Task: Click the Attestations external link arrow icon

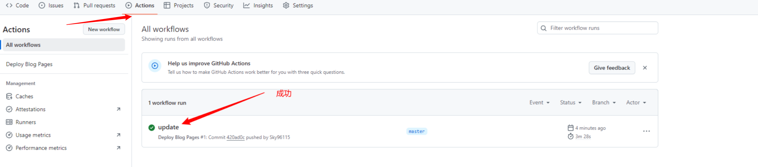Action: click(118, 109)
